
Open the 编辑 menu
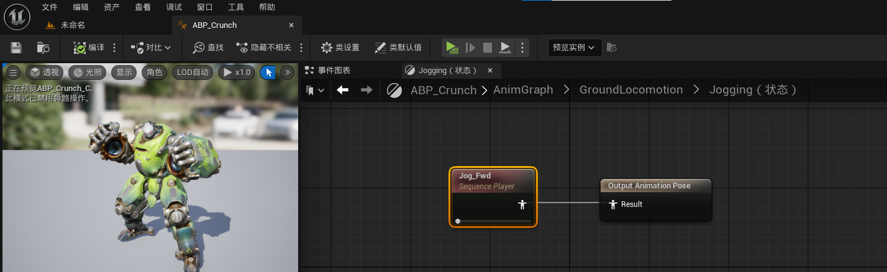81,7
